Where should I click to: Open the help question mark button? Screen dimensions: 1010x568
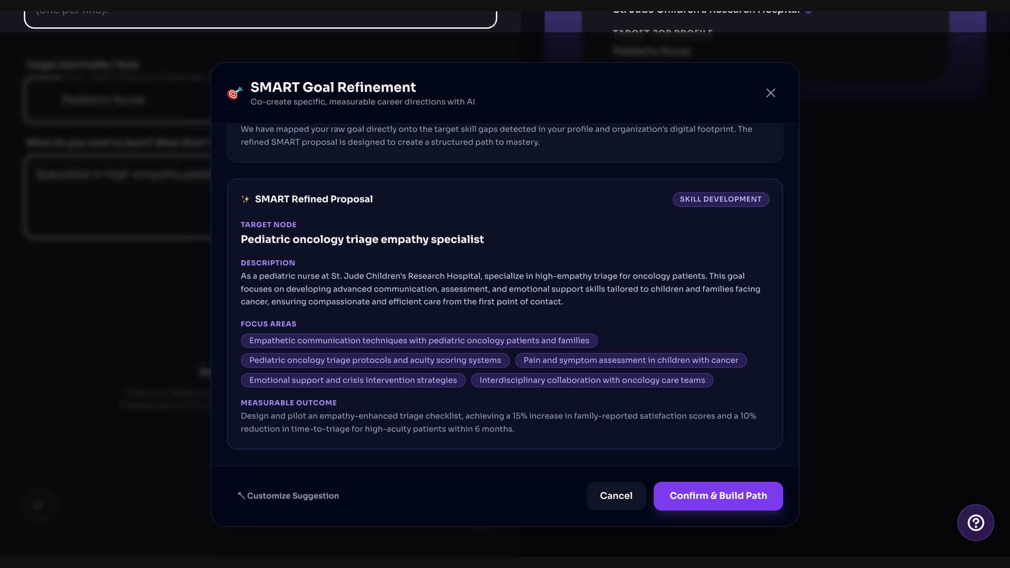[975, 523]
